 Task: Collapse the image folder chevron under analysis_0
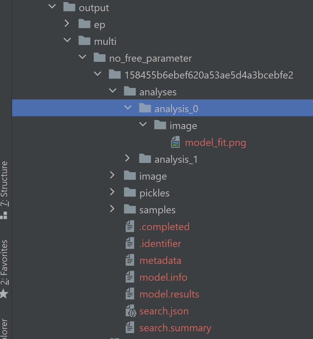pyautogui.click(x=143, y=124)
